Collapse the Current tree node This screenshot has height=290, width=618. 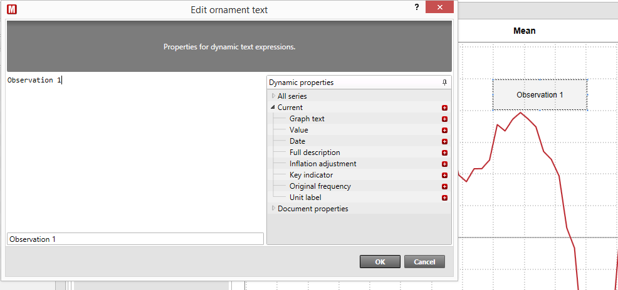tap(273, 107)
